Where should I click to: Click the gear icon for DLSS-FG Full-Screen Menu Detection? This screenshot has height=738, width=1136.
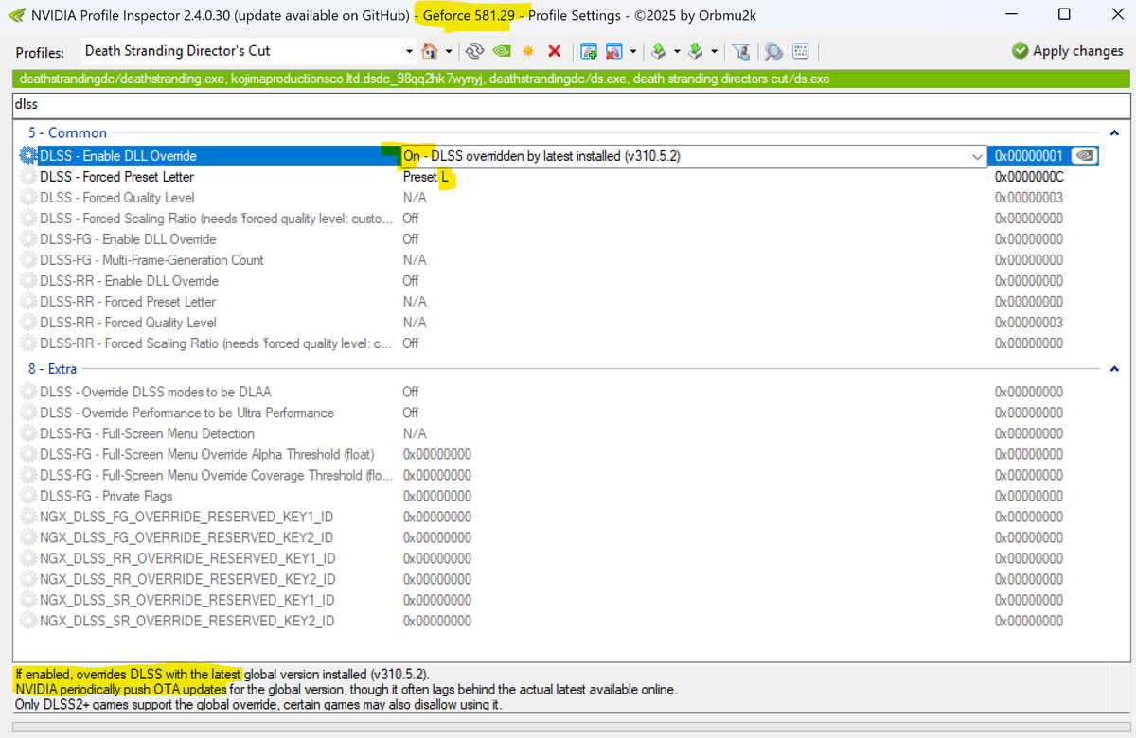(27, 433)
